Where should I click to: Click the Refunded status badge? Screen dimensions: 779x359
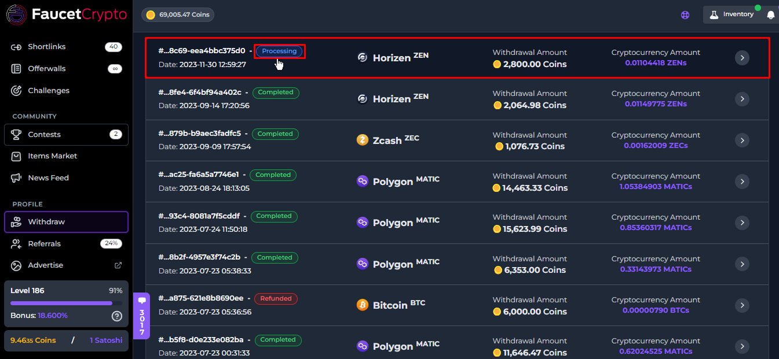pos(276,299)
